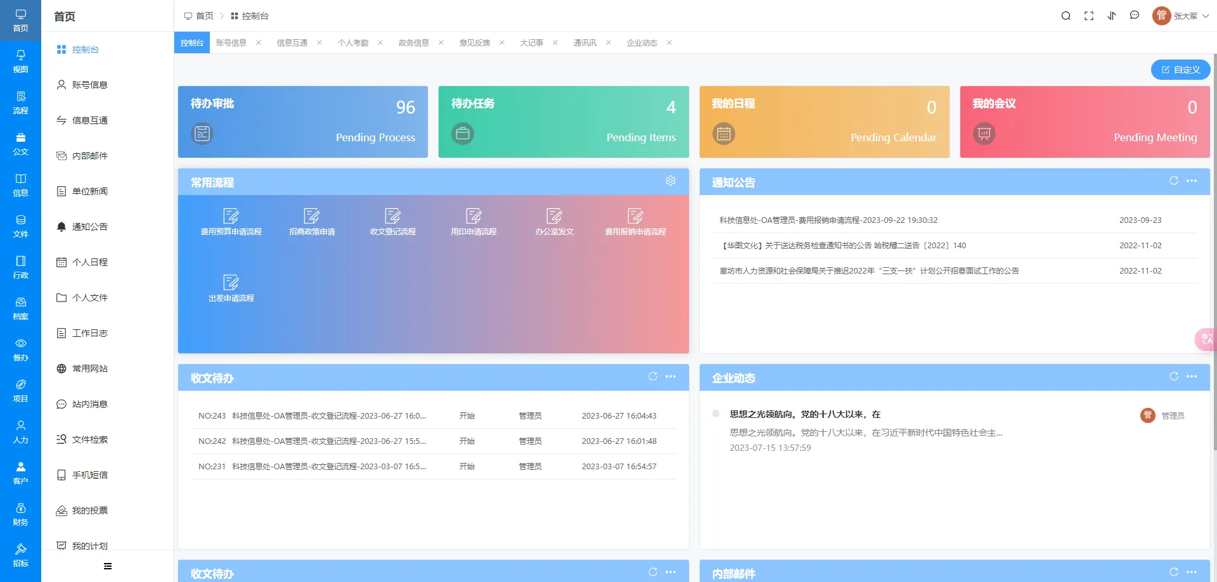This screenshot has height=582, width=1217.
Task: Close the 通讯讯 tab
Action: pyautogui.click(x=608, y=43)
